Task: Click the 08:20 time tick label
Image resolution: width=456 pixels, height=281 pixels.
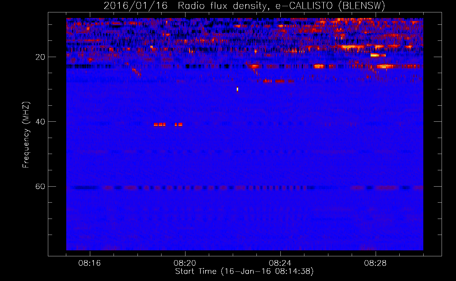Action: coord(185,263)
